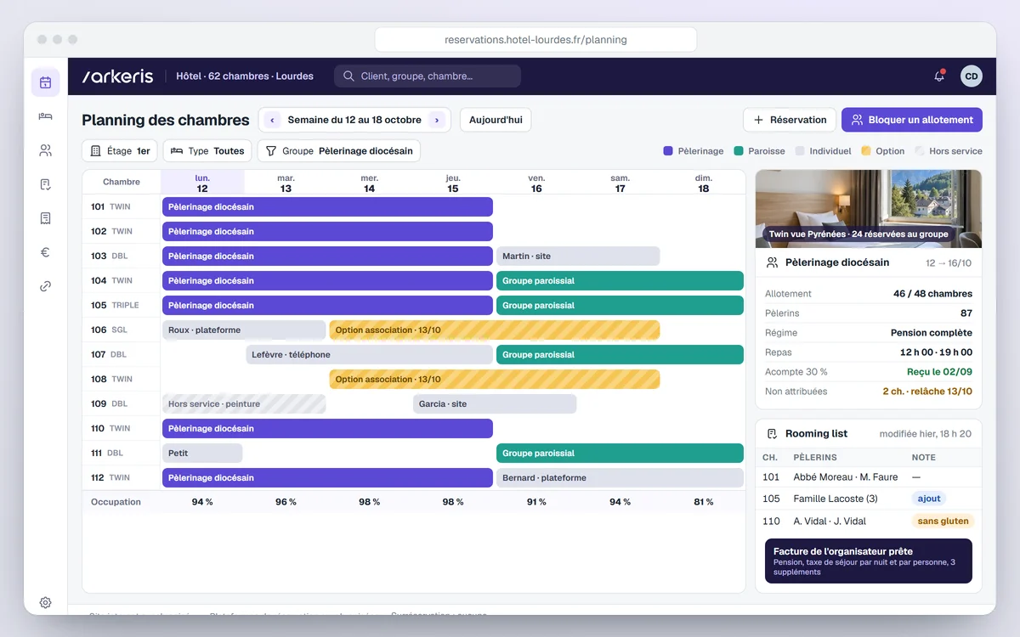
Task: Select the jeu. 15 day column header
Action: [453, 183]
